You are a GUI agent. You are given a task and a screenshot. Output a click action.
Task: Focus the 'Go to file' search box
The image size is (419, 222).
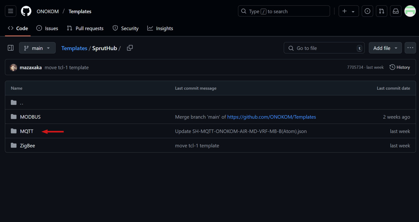pyautogui.click(x=324, y=48)
